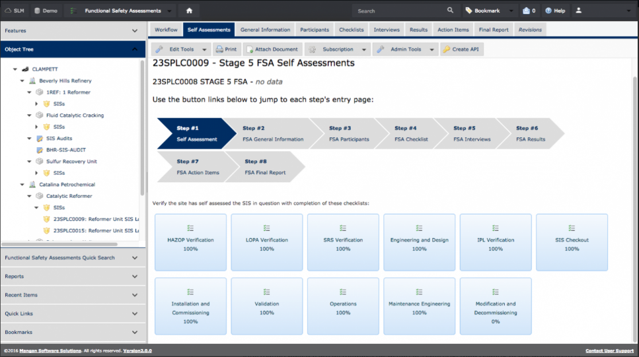Collapse the CLAMPETT tree node
The height and width of the screenshot is (357, 639).
coord(15,69)
